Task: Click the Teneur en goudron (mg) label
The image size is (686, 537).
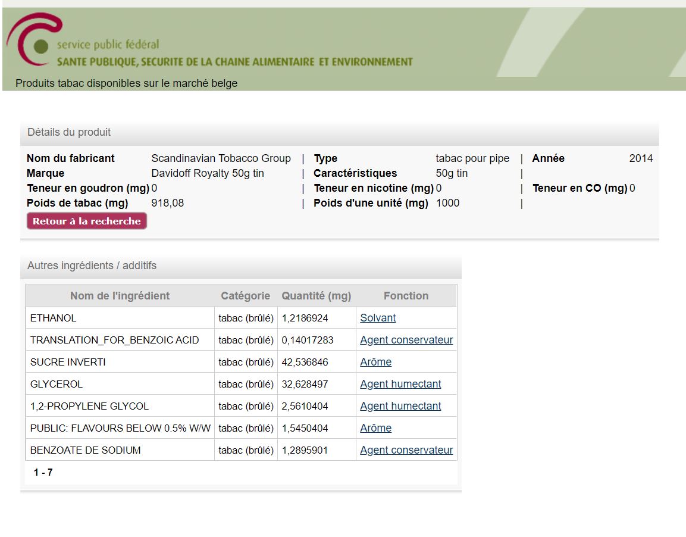Action: (x=88, y=188)
